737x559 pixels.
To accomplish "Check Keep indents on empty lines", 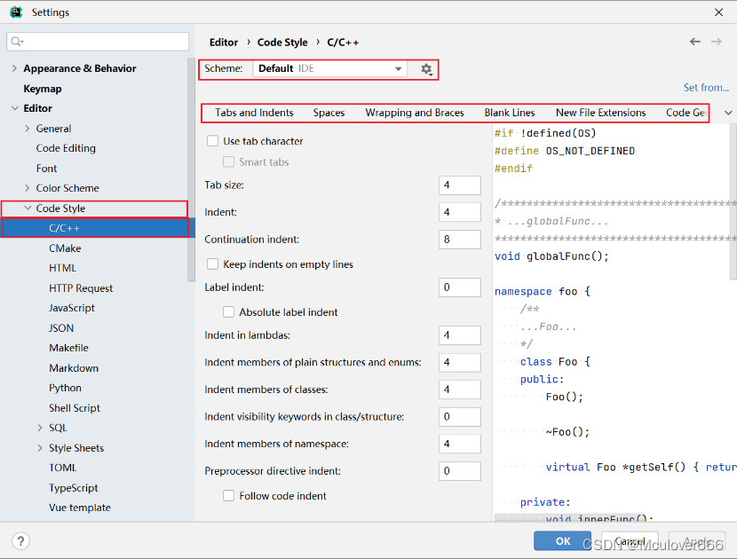I will click(212, 264).
